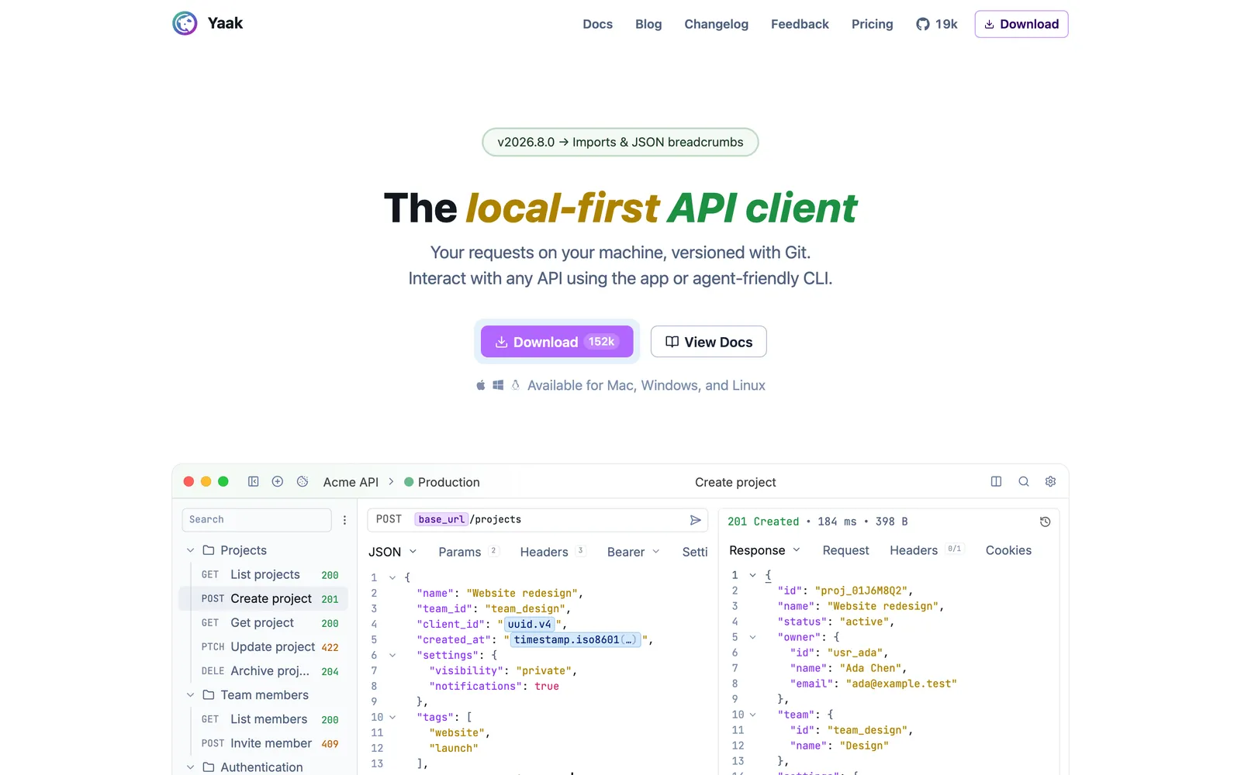Click the Windows platform icon

pyautogui.click(x=498, y=385)
